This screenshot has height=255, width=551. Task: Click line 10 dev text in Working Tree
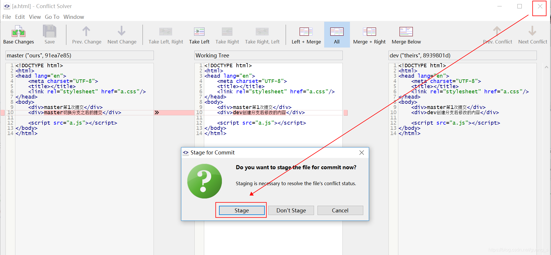(x=259, y=112)
